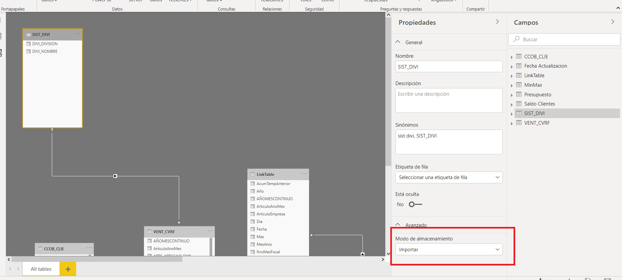Click the Descripción text area
This screenshot has width=622, height=280.
pos(449,100)
